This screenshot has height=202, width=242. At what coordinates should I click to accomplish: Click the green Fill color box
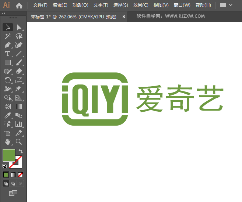click(9, 155)
